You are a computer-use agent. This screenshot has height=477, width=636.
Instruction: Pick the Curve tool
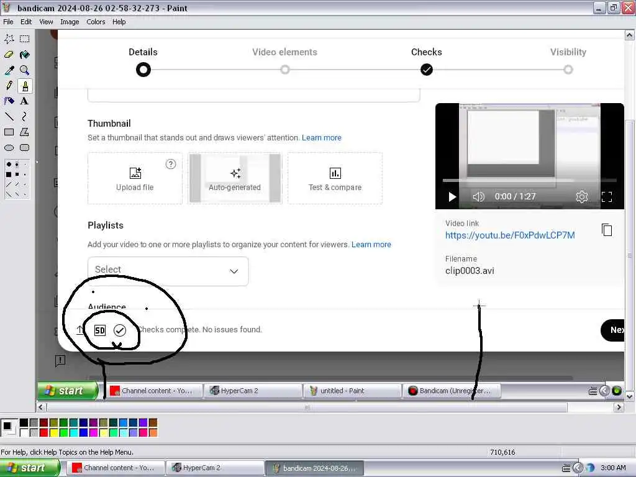[25, 117]
